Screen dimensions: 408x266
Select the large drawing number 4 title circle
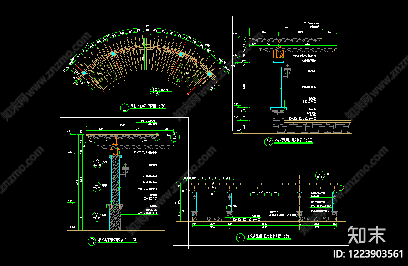240,238
